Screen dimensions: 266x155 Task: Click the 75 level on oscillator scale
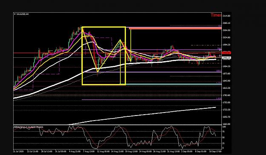[224, 132]
